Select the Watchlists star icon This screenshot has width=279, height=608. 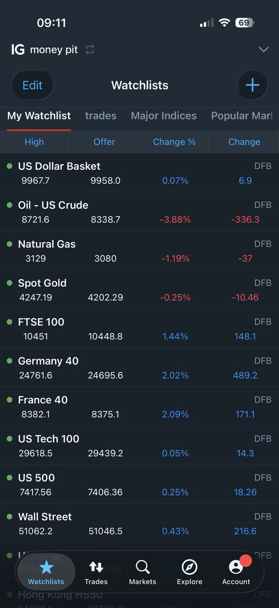(46, 567)
